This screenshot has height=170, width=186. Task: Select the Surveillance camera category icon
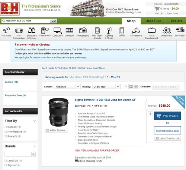click(136, 30)
